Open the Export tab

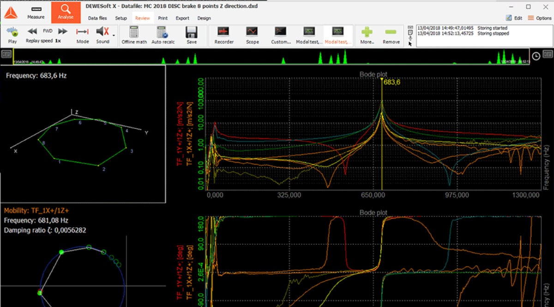click(x=182, y=18)
